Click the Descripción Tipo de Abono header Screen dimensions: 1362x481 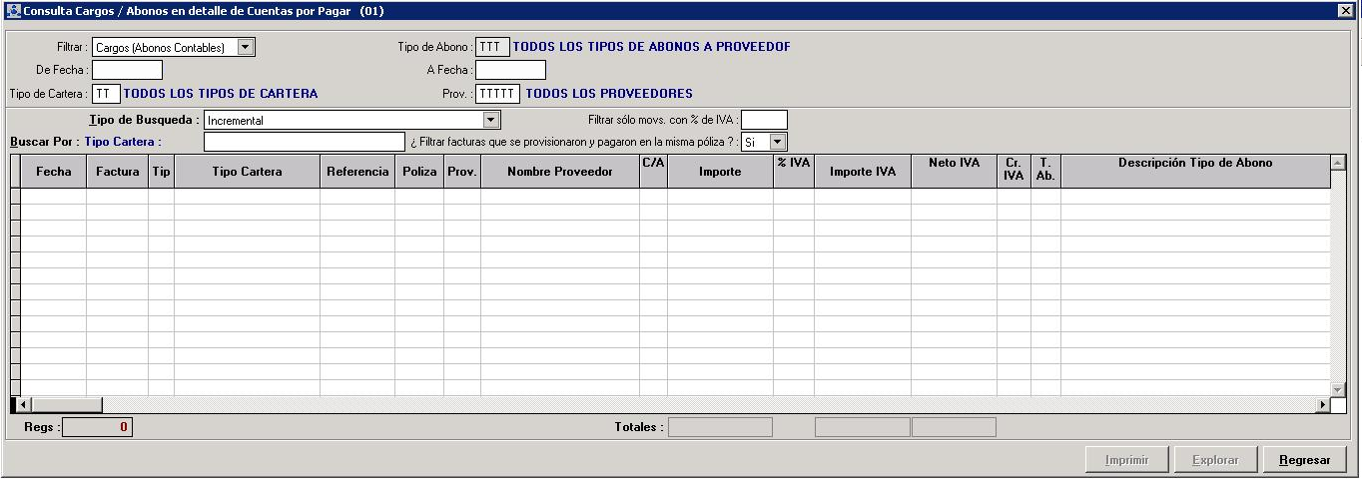click(1194, 163)
